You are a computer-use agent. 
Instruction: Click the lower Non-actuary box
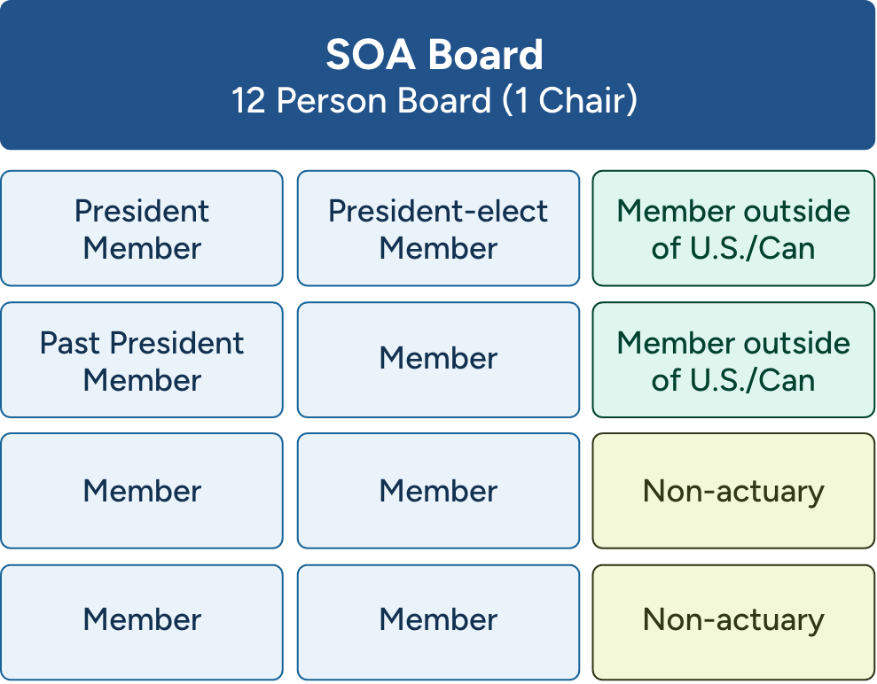[733, 620]
